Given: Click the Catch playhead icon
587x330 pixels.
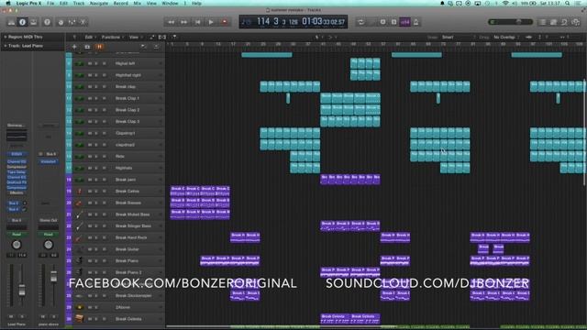Looking at the screenshot, I should (x=174, y=37).
